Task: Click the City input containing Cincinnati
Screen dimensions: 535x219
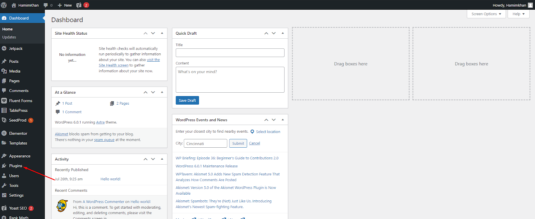Action: [x=206, y=143]
